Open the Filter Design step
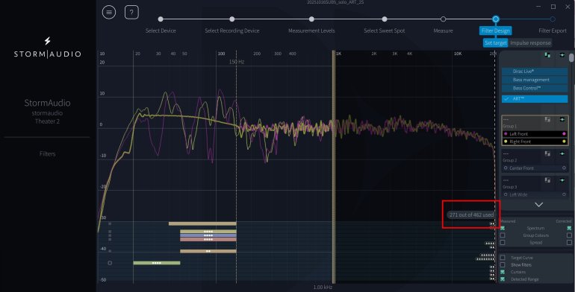This screenshot has width=575, height=292. pos(495,31)
